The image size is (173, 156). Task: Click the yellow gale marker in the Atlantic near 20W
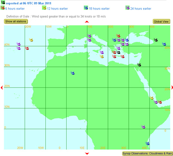[31, 40]
